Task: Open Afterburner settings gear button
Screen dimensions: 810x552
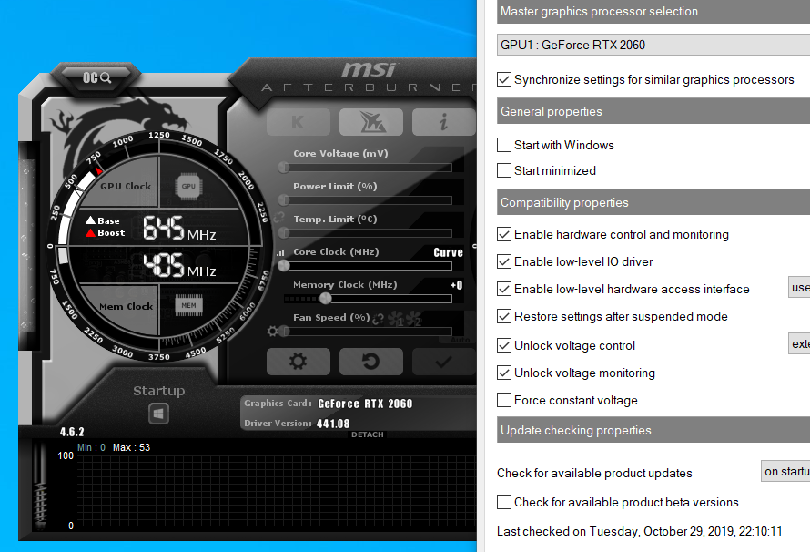Action: [299, 362]
